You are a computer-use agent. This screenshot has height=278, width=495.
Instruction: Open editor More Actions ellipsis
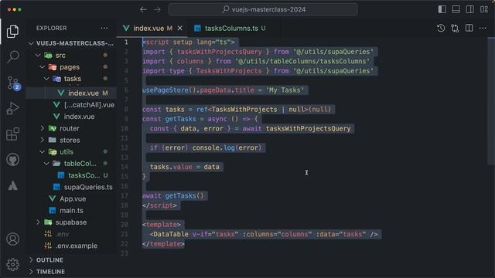pyautogui.click(x=483, y=29)
